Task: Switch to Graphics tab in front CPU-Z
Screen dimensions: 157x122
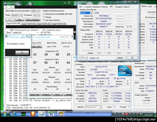Action: point(119,7)
